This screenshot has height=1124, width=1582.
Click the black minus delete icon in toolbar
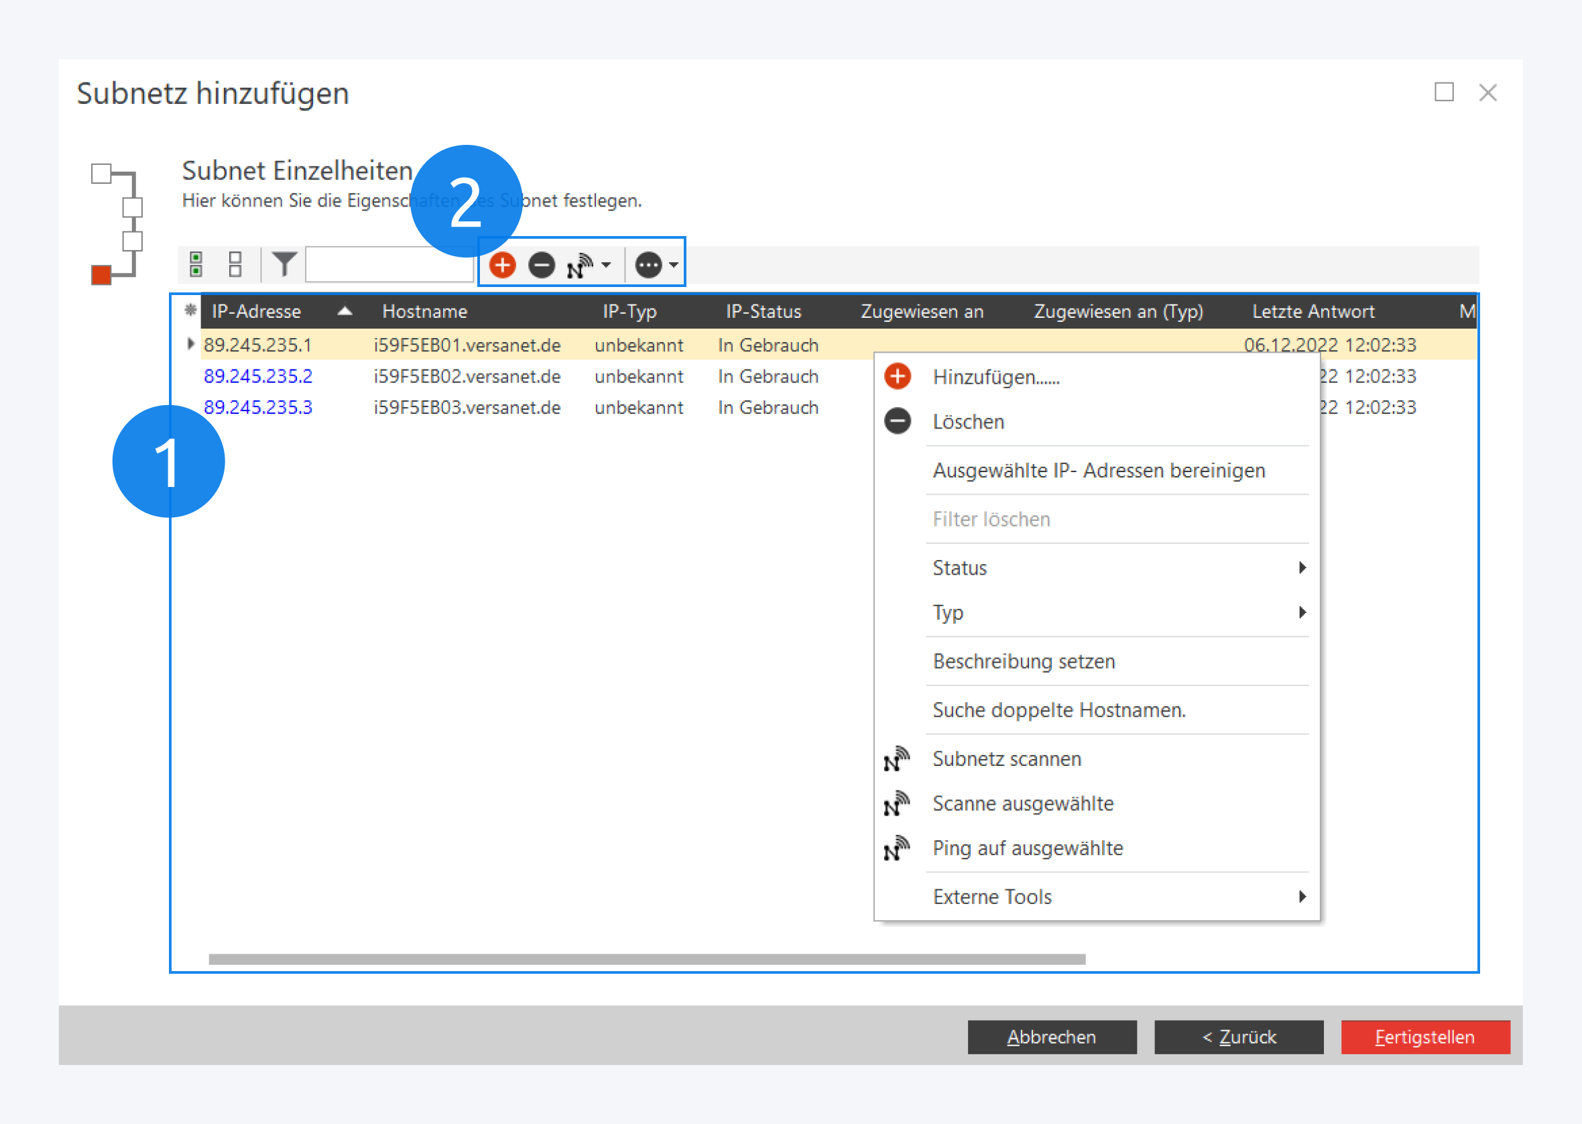coord(542,265)
